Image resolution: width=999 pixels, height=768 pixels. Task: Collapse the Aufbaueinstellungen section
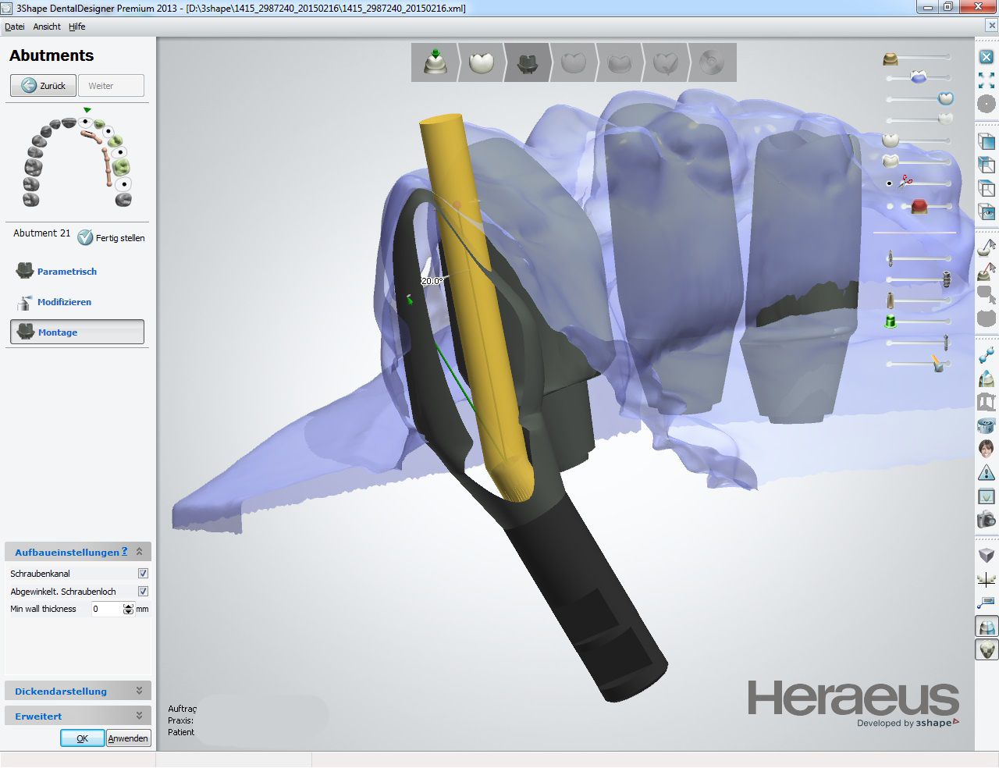(139, 552)
